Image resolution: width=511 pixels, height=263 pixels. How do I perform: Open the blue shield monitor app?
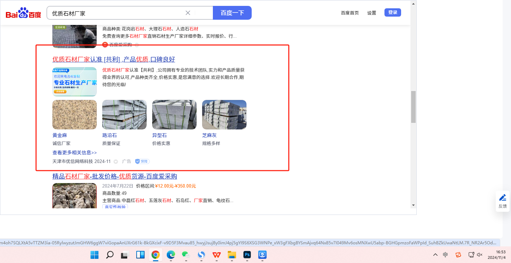pos(262,255)
